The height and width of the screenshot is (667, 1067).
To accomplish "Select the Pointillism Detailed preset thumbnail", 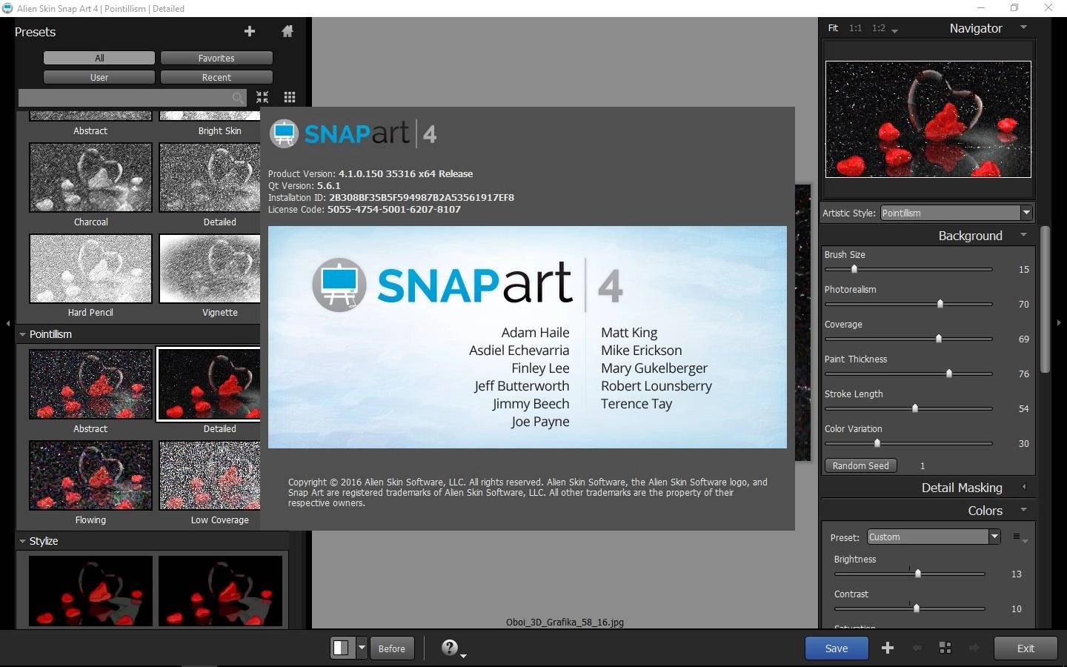I will point(209,384).
